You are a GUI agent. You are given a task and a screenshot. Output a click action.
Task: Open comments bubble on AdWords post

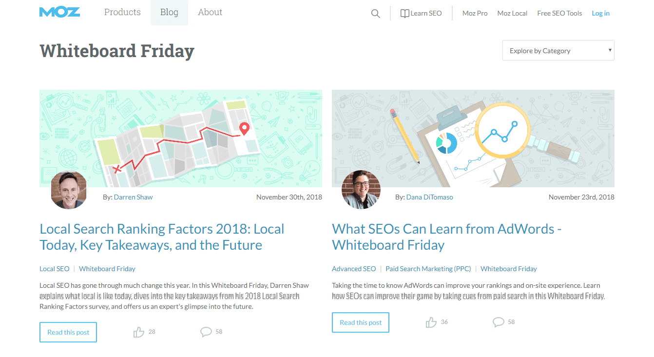(499, 322)
